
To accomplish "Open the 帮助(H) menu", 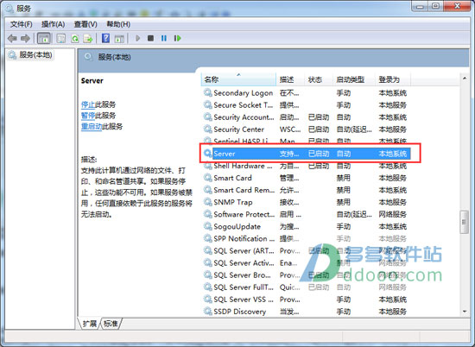I will tap(118, 24).
